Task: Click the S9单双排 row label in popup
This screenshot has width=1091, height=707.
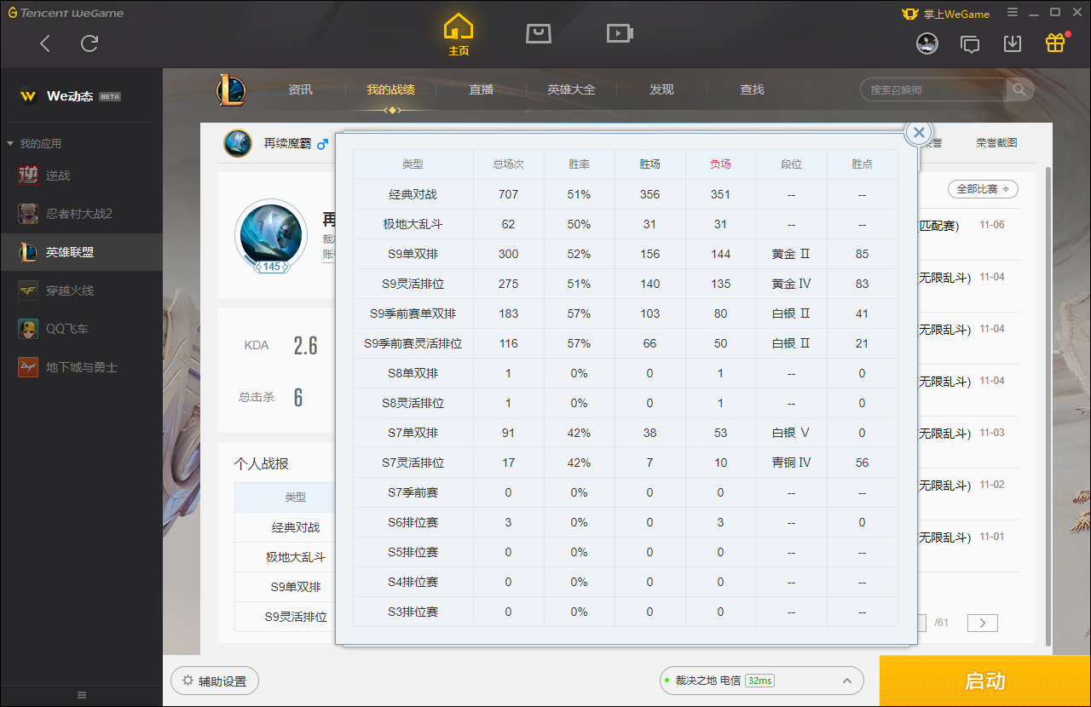Action: point(413,254)
